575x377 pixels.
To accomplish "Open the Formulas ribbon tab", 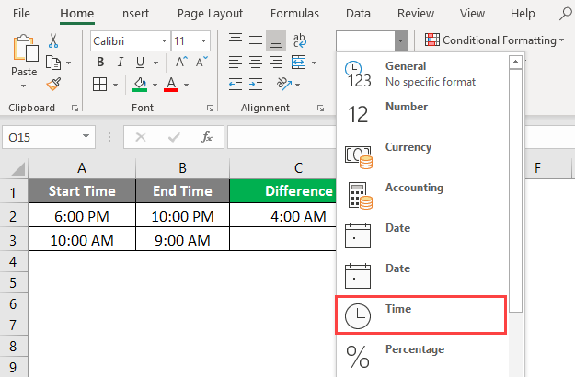I will pos(294,14).
